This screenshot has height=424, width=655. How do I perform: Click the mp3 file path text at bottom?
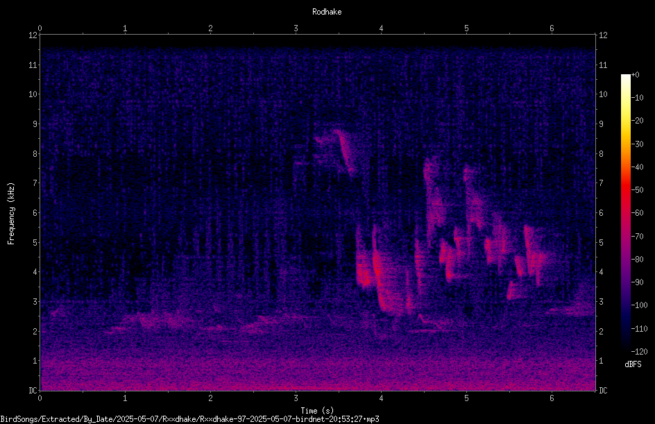(x=189, y=419)
